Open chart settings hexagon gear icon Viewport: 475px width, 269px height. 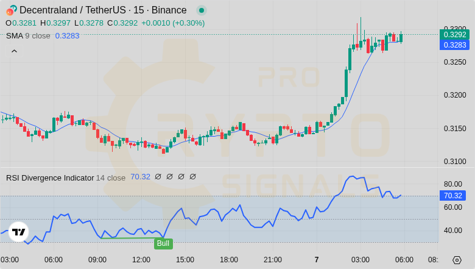[457, 260]
